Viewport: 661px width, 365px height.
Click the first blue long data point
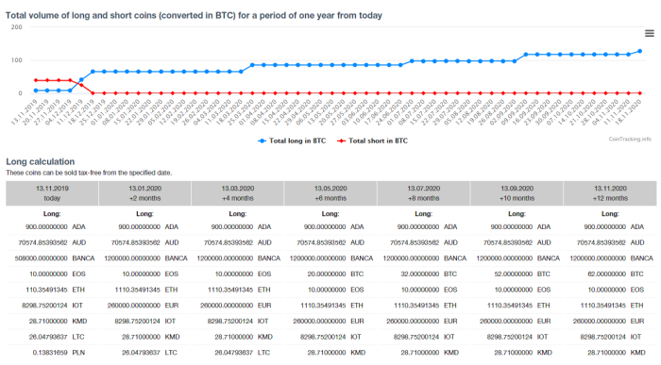pos(36,91)
